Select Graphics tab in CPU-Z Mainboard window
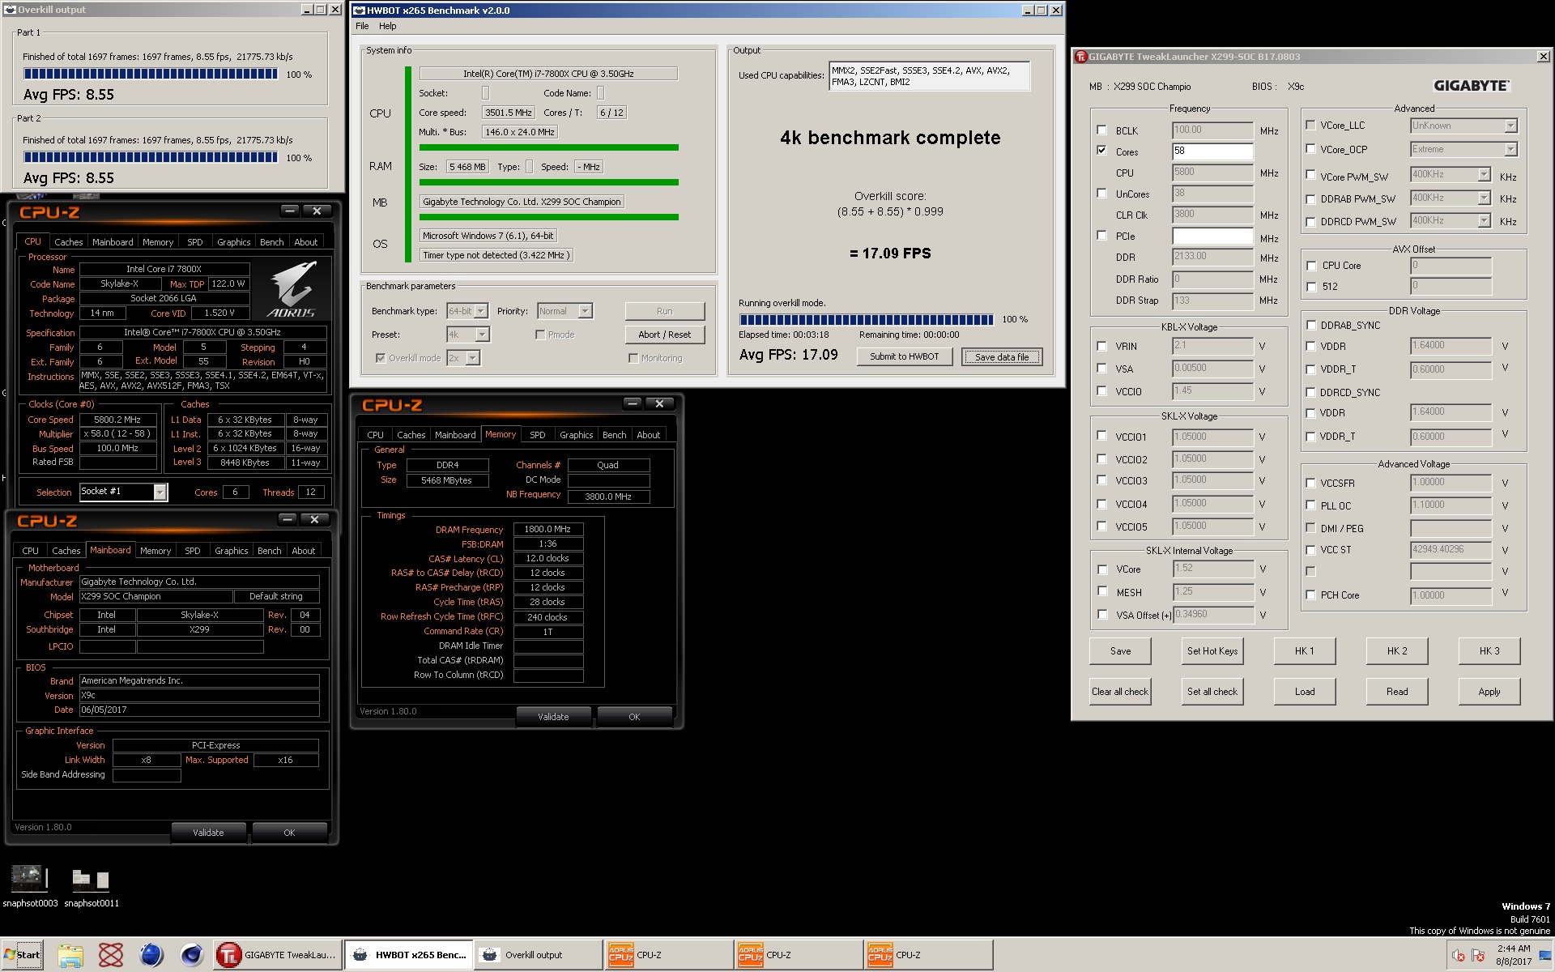1555x972 pixels. 232,551
